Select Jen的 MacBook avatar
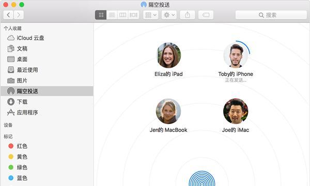Image resolution: width=310 pixels, height=186 pixels. pos(168,111)
